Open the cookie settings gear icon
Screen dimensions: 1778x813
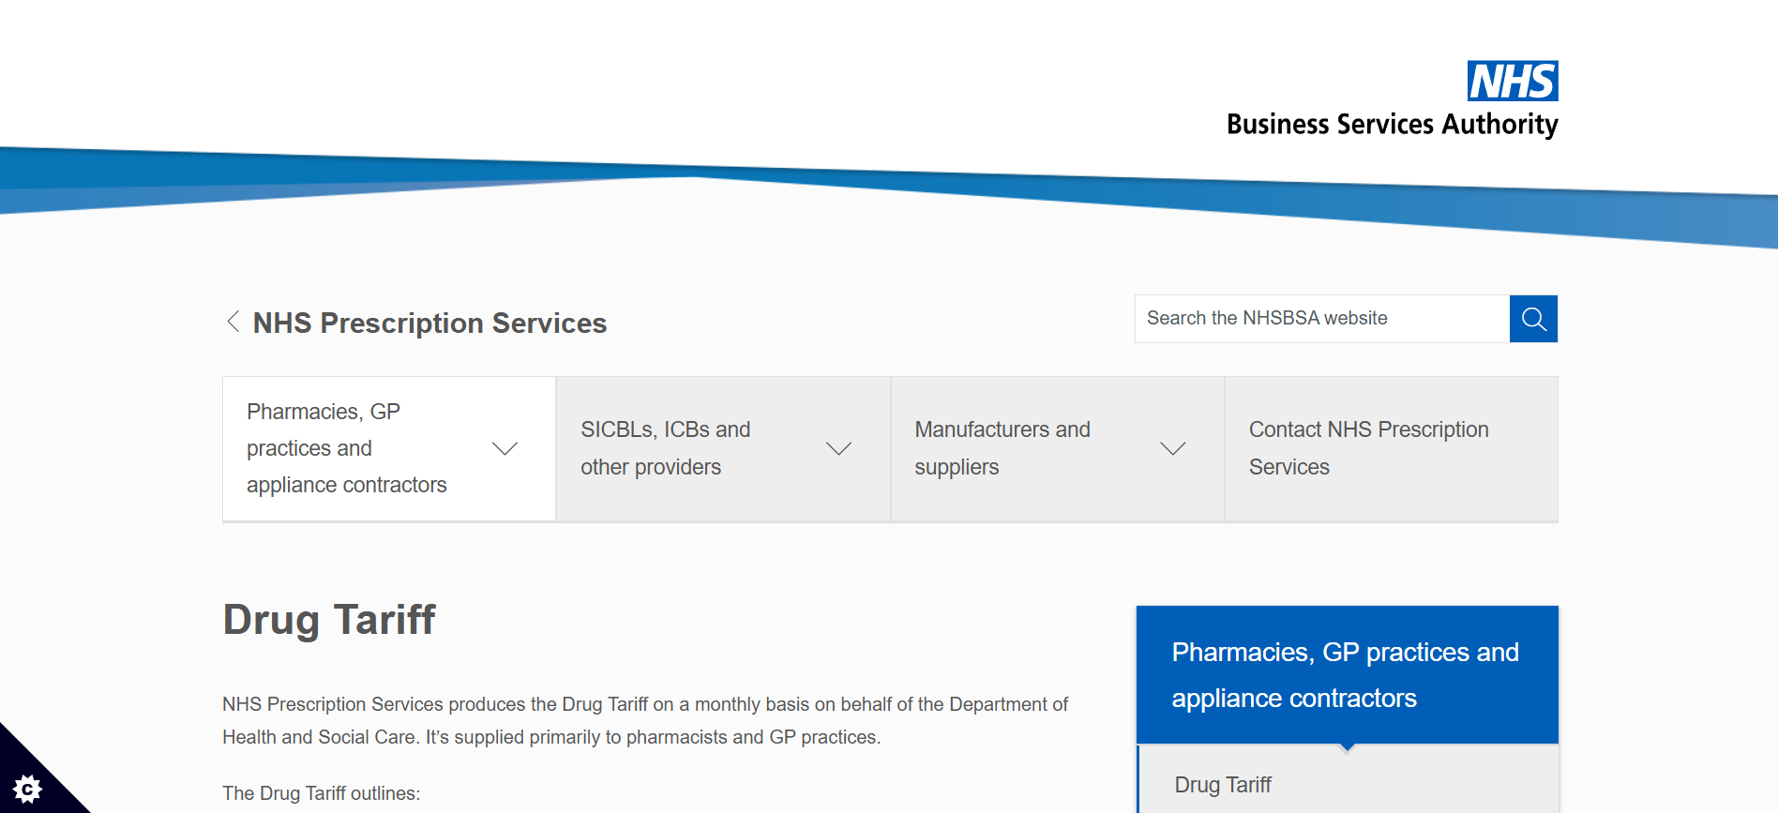[x=27, y=788]
